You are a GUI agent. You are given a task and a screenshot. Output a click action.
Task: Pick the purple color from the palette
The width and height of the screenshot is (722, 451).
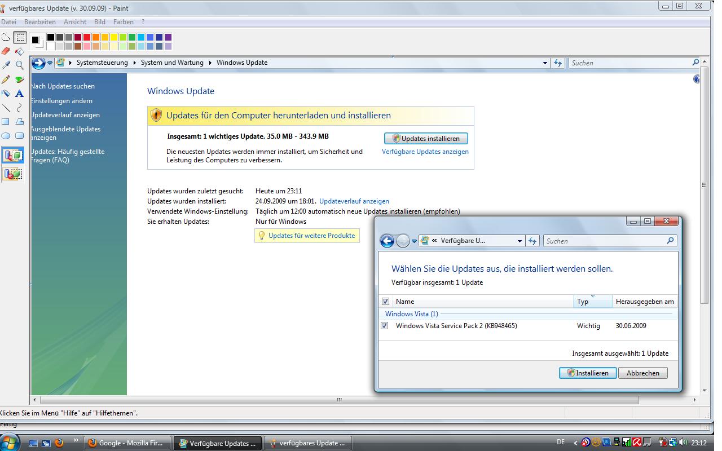click(168, 37)
